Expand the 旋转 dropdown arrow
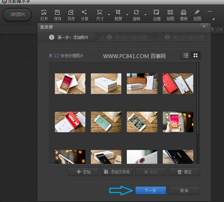Viewport: 224px width, 202px height. tap(146, 15)
